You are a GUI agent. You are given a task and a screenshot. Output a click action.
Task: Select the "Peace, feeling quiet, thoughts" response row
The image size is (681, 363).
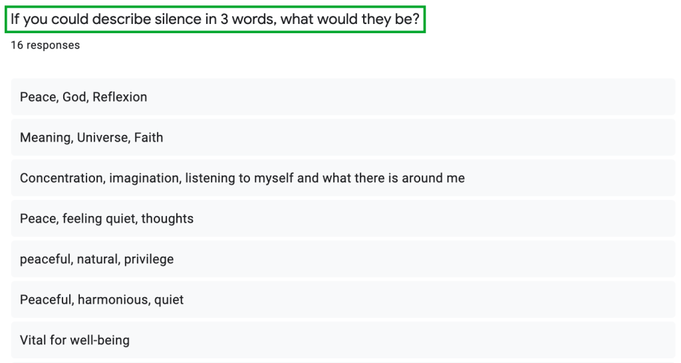(x=342, y=219)
